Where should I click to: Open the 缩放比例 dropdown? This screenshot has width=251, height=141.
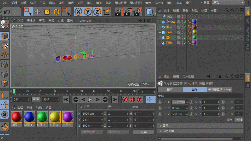(x=118, y=132)
